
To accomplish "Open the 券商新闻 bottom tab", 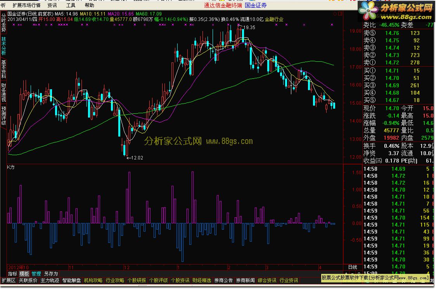I will point(245,280).
